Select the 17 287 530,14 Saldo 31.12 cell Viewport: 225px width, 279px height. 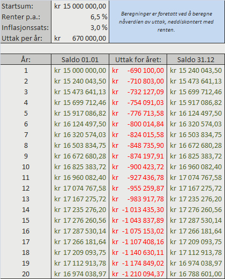pyautogui.click(x=196, y=220)
